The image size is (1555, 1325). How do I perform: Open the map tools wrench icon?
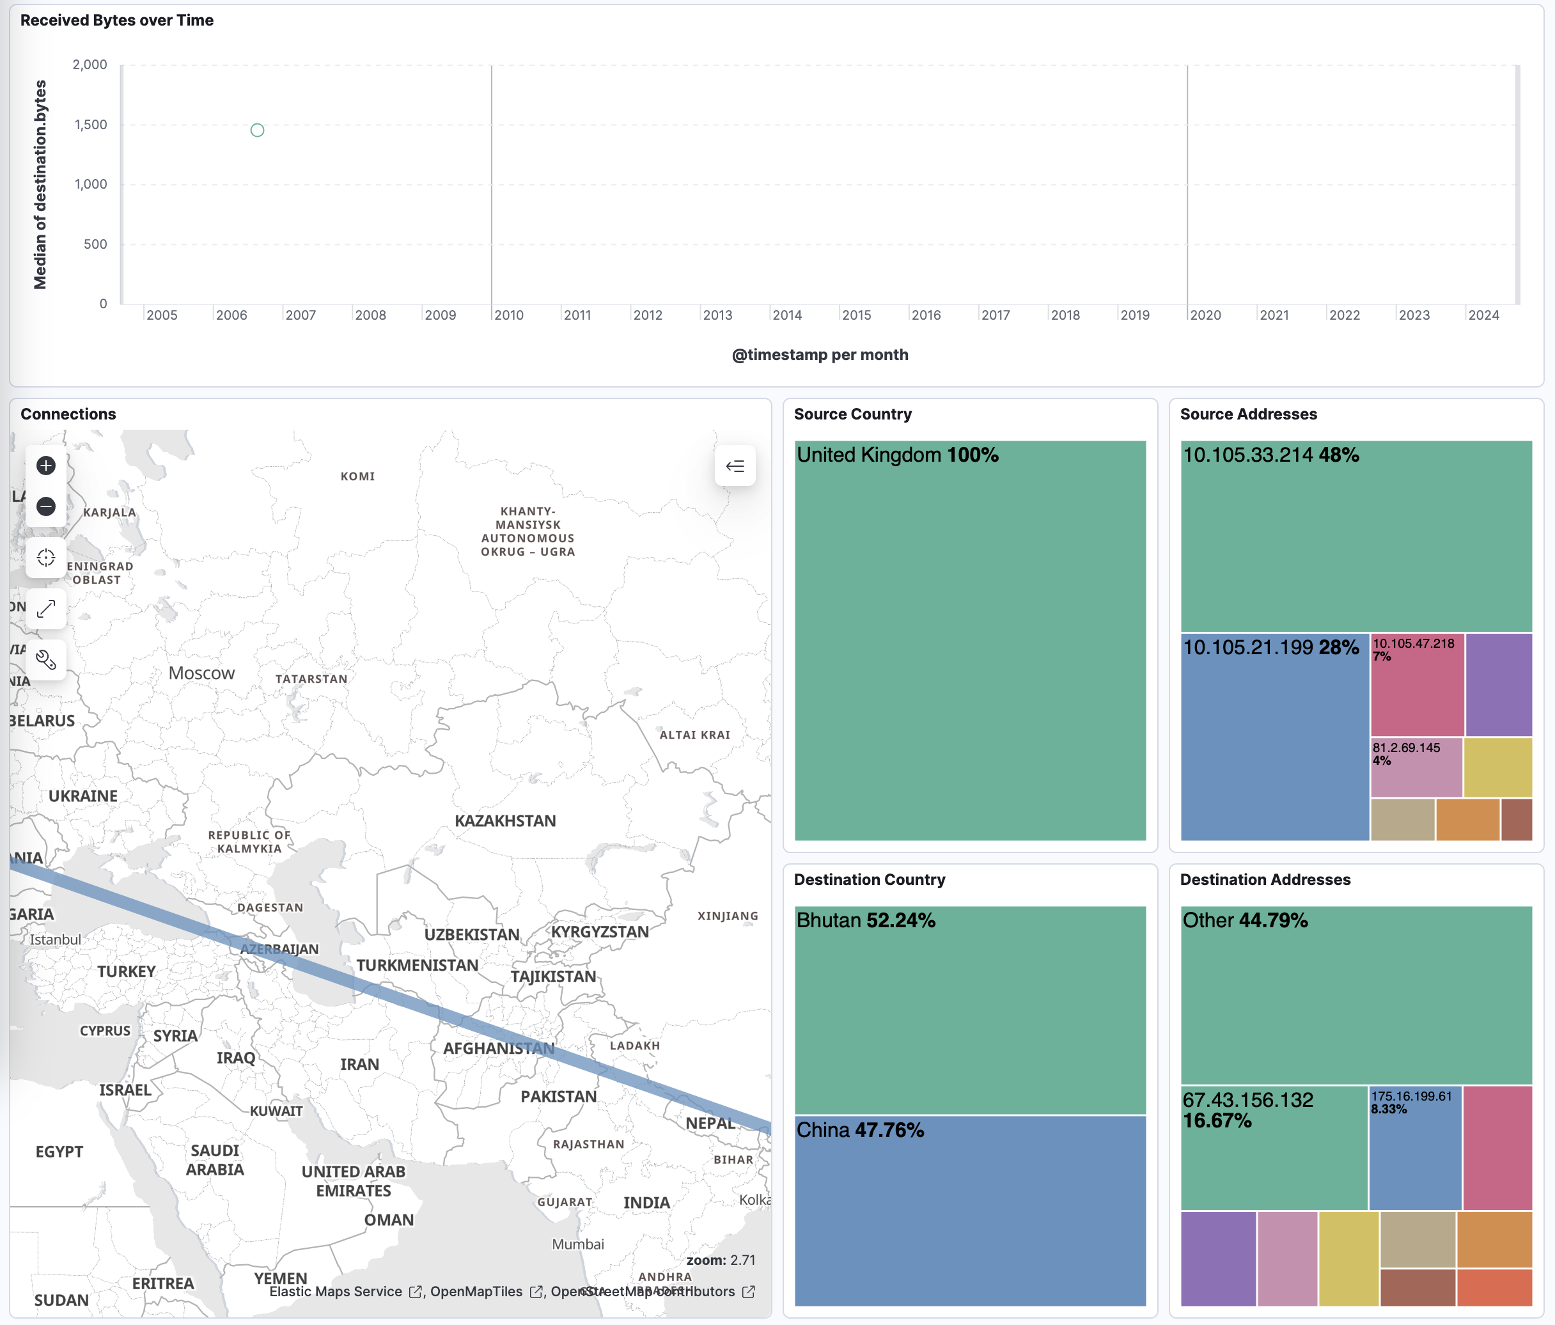[46, 660]
